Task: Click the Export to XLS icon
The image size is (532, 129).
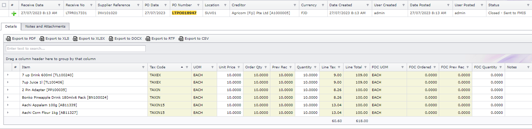Action: click(x=42, y=39)
